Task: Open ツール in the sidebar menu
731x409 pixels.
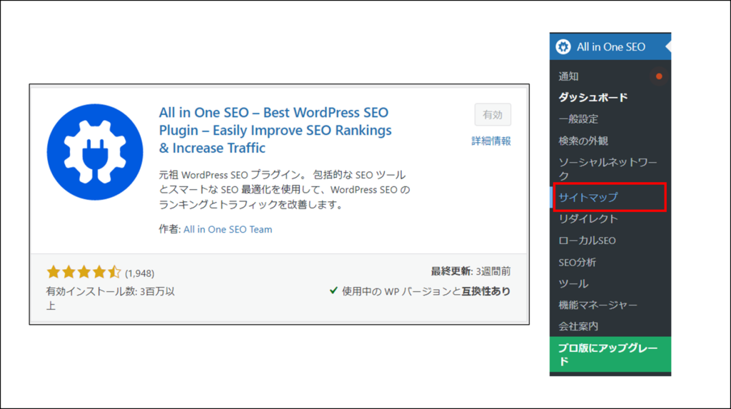Action: [x=573, y=283]
